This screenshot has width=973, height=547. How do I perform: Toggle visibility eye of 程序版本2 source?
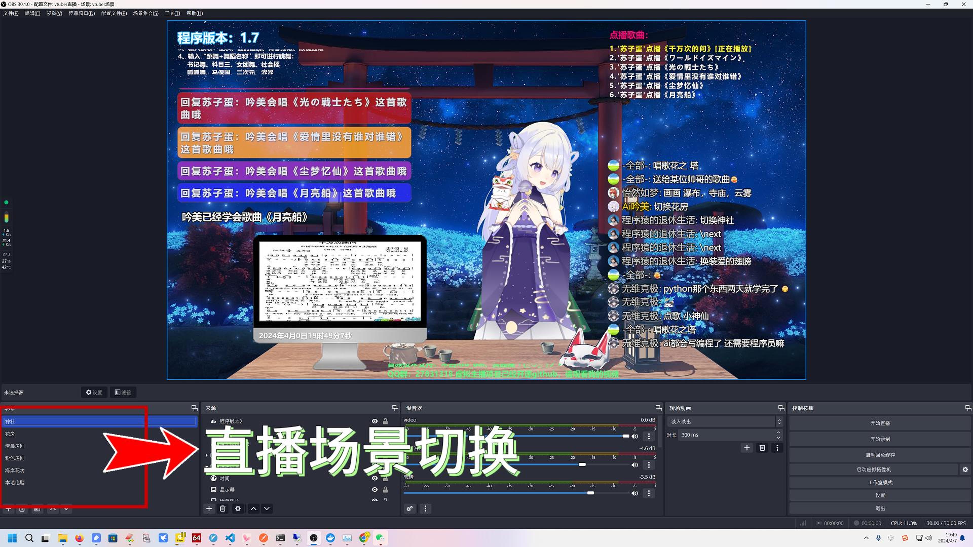click(375, 421)
